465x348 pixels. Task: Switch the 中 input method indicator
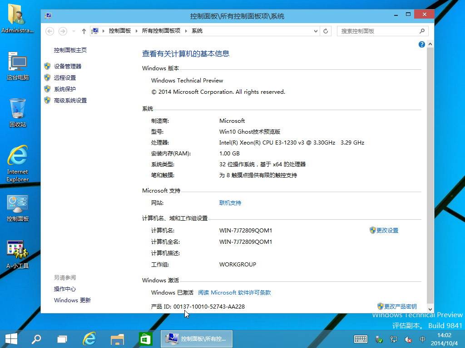coord(423,339)
